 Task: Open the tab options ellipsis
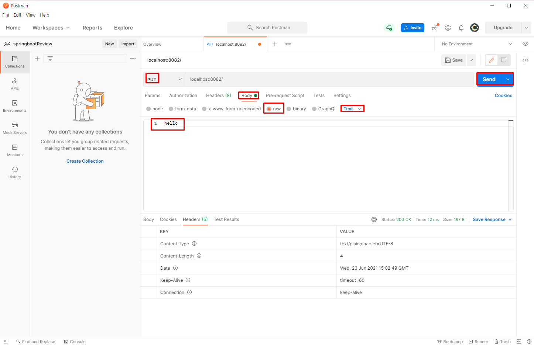[288, 44]
